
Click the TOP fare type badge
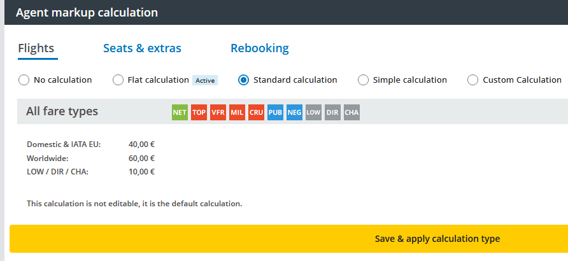[x=199, y=113]
